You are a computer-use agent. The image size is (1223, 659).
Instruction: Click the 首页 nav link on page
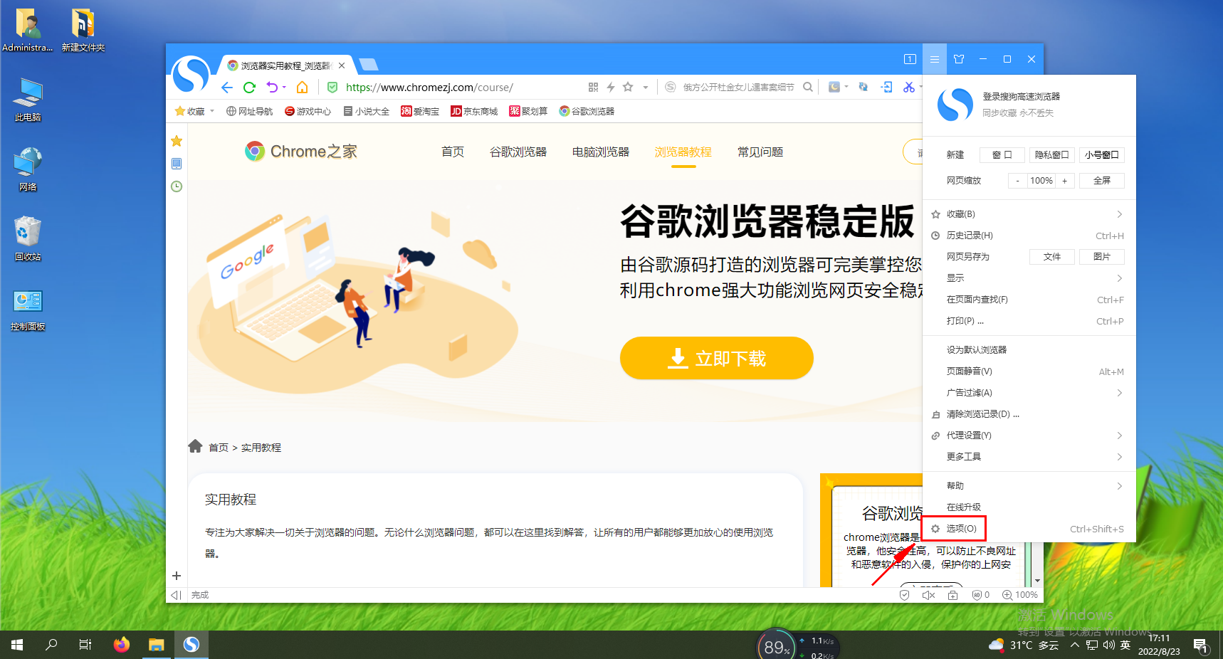[453, 152]
